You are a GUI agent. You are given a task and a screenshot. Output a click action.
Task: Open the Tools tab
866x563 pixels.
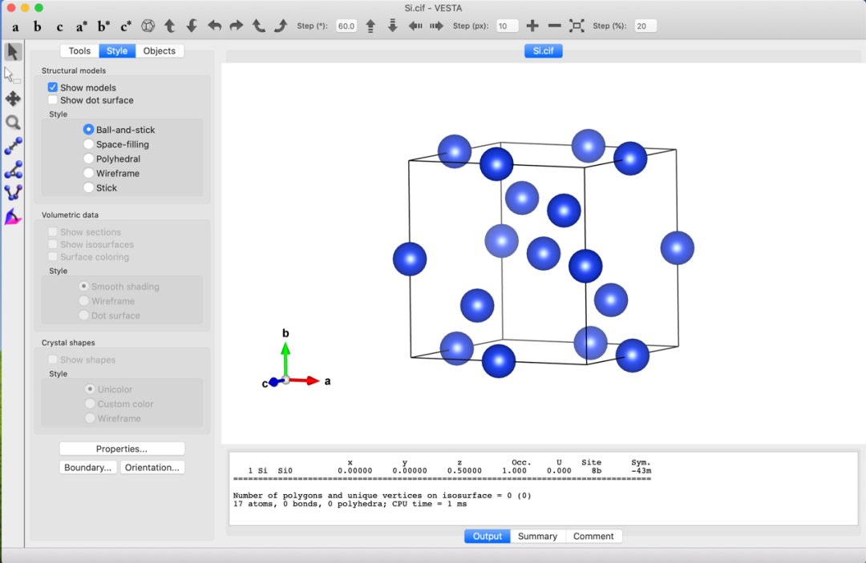[79, 50]
